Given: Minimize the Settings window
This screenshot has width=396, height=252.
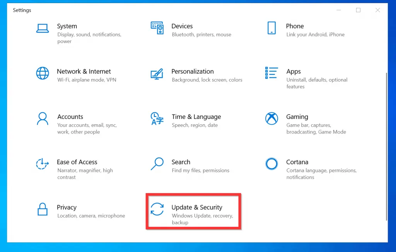Looking at the screenshot, I should tap(339, 10).
